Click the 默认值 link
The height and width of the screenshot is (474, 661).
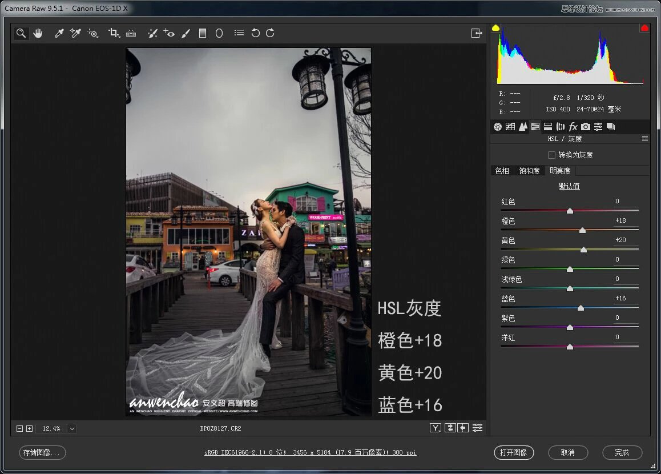(569, 186)
